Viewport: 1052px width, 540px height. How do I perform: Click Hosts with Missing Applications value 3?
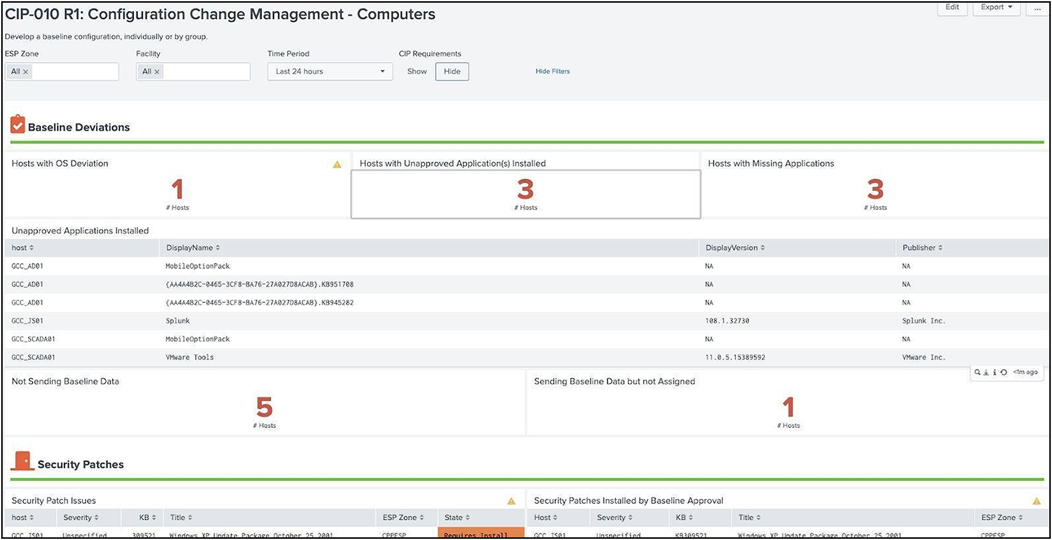(875, 189)
